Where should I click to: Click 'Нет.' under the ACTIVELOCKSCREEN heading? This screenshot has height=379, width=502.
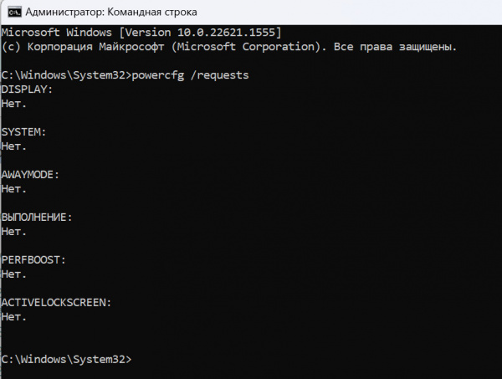pos(14,317)
